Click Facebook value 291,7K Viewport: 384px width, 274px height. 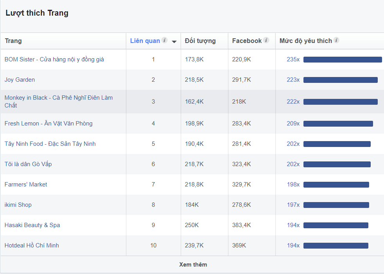pos(242,80)
